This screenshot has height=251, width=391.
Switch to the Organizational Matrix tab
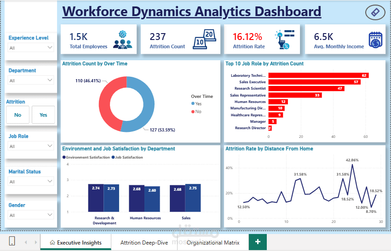pos(213,242)
